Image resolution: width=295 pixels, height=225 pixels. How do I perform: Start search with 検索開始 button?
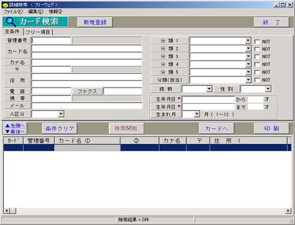(x=126, y=129)
